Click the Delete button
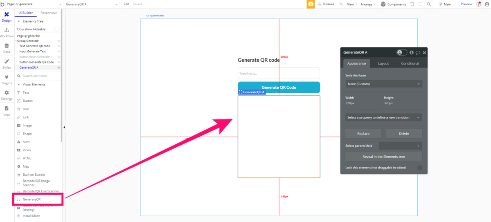The image size is (491, 222). [x=404, y=133]
